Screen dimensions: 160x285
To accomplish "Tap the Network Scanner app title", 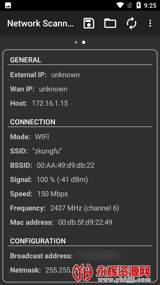I will (41, 24).
